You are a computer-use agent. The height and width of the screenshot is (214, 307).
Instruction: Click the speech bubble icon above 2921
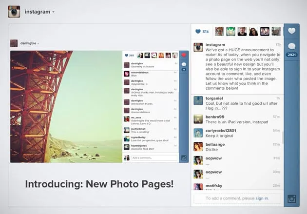pyautogui.click(x=291, y=46)
